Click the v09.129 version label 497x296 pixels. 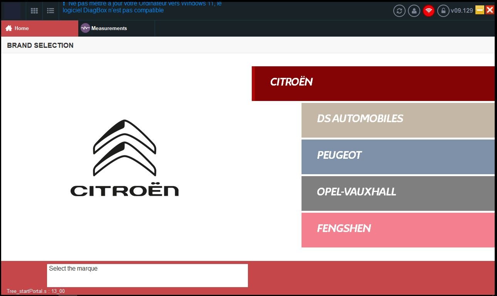(462, 11)
